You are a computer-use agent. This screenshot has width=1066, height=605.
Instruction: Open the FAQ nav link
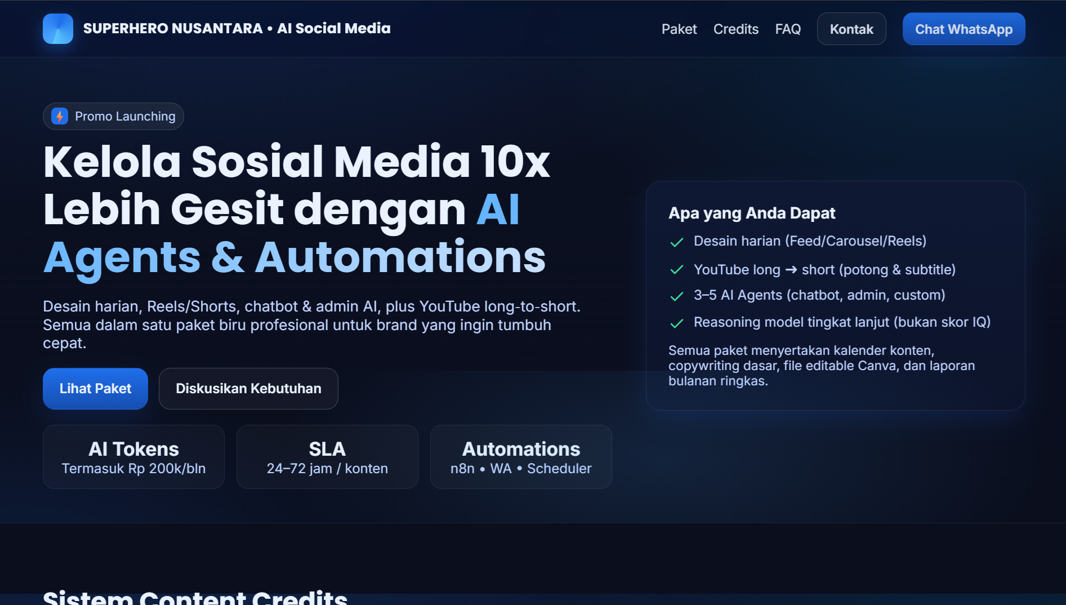787,29
